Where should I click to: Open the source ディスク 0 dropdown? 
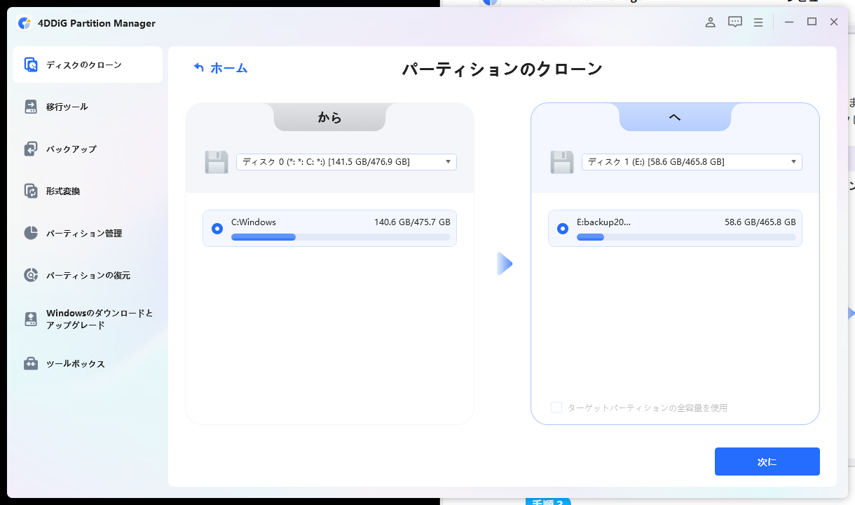click(x=346, y=162)
